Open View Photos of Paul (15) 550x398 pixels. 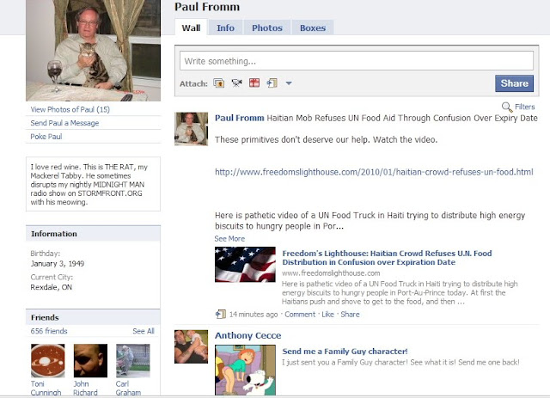[x=70, y=109]
